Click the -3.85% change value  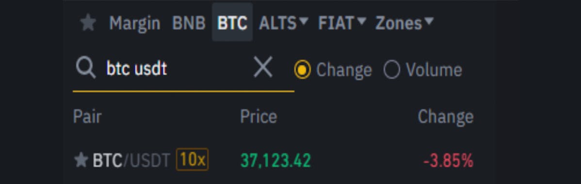448,160
